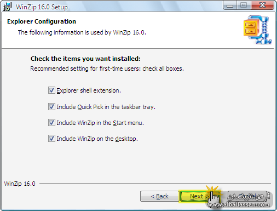
Task: Go to the previous step with Back
Action: click(x=159, y=196)
